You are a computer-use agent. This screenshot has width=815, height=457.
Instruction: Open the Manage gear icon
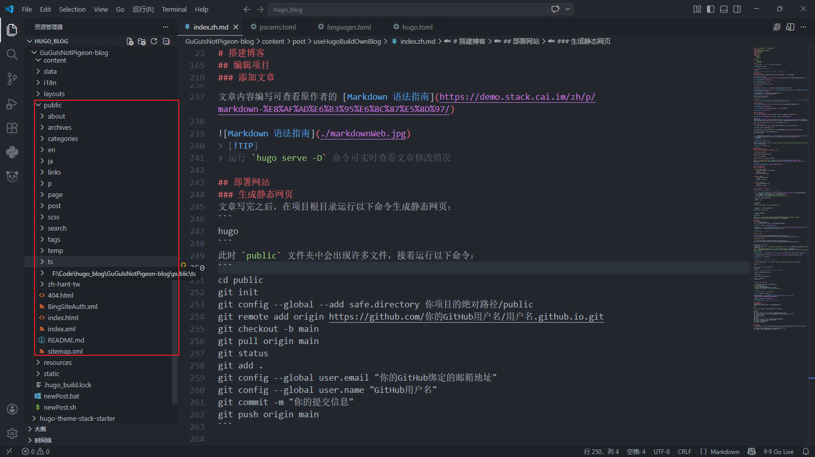coord(12,433)
